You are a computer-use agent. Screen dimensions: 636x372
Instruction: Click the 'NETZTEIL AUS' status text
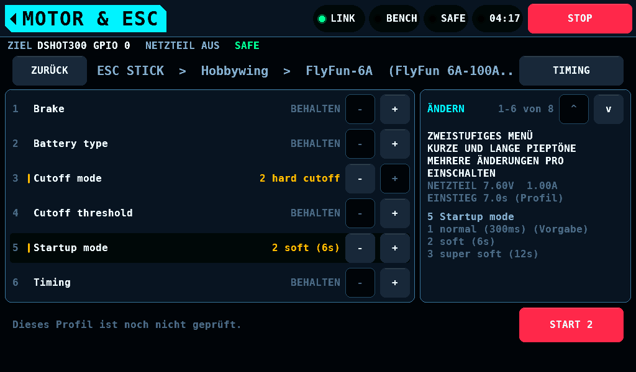click(182, 45)
